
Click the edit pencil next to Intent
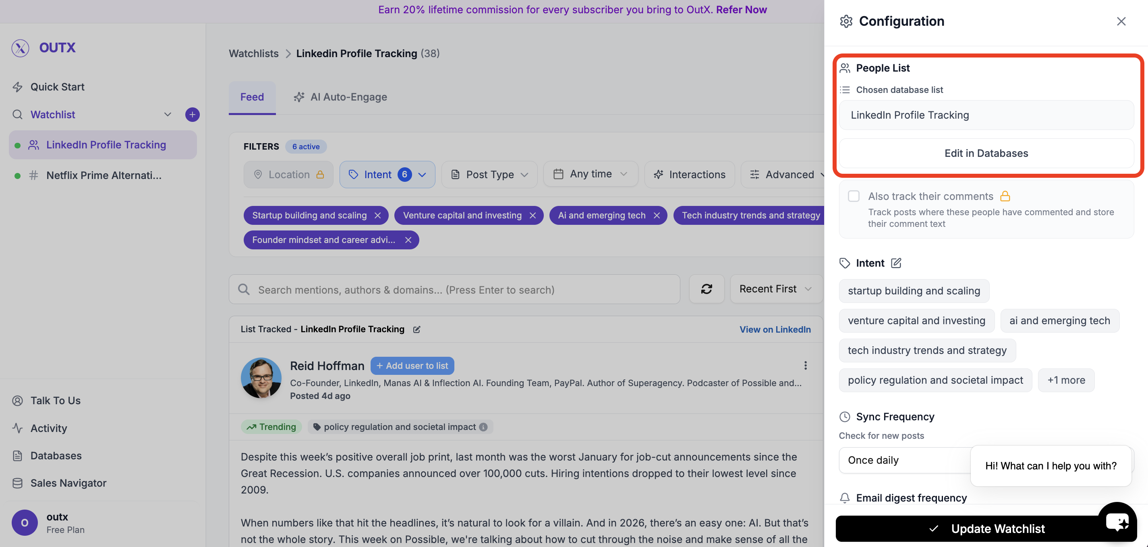(896, 263)
